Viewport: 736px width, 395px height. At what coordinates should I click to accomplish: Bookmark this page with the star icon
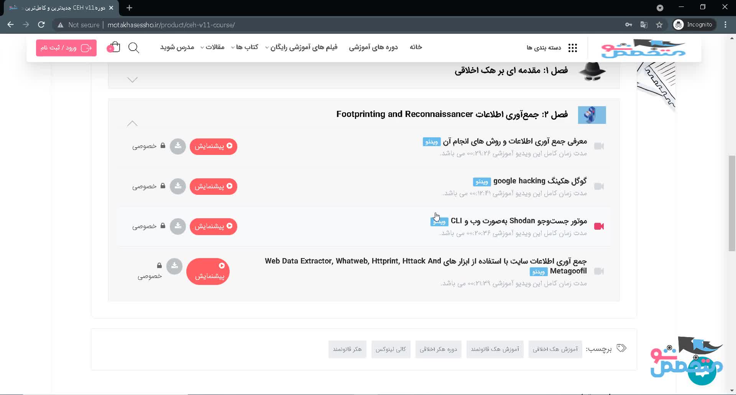[659, 25]
